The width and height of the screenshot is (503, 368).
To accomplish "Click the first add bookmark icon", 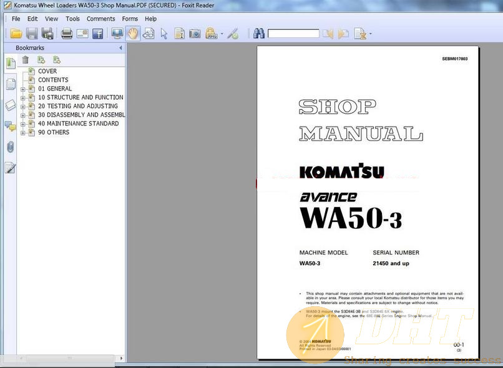I will pos(41,60).
